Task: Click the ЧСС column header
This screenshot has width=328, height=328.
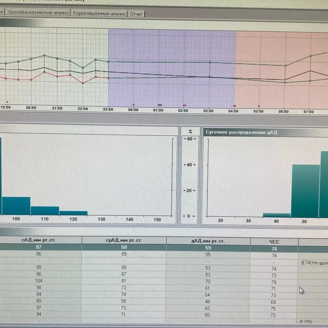Action: pyautogui.click(x=274, y=241)
